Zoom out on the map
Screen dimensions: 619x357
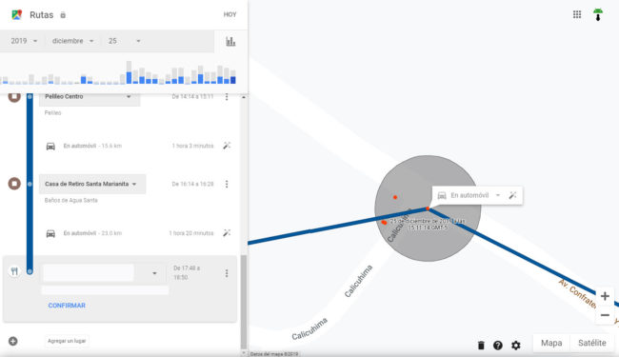[x=605, y=315]
